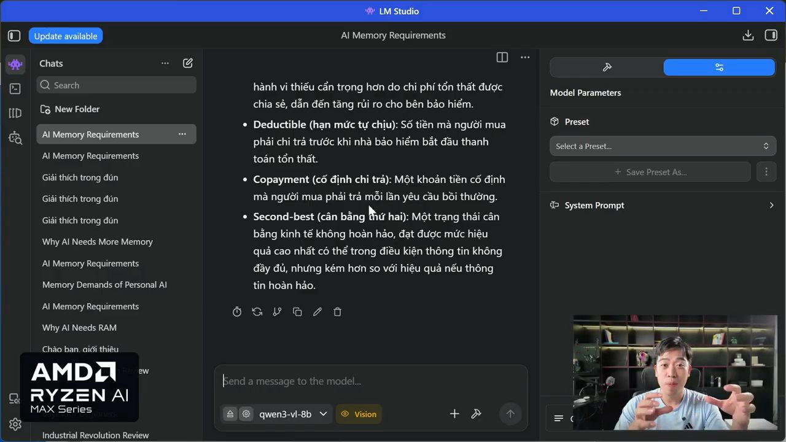Open the chat more options ellipsis
The image size is (786, 442).
click(x=525, y=57)
